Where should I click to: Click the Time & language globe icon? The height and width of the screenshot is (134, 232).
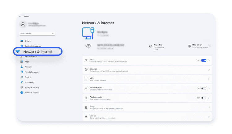pyautogui.click(x=22, y=72)
